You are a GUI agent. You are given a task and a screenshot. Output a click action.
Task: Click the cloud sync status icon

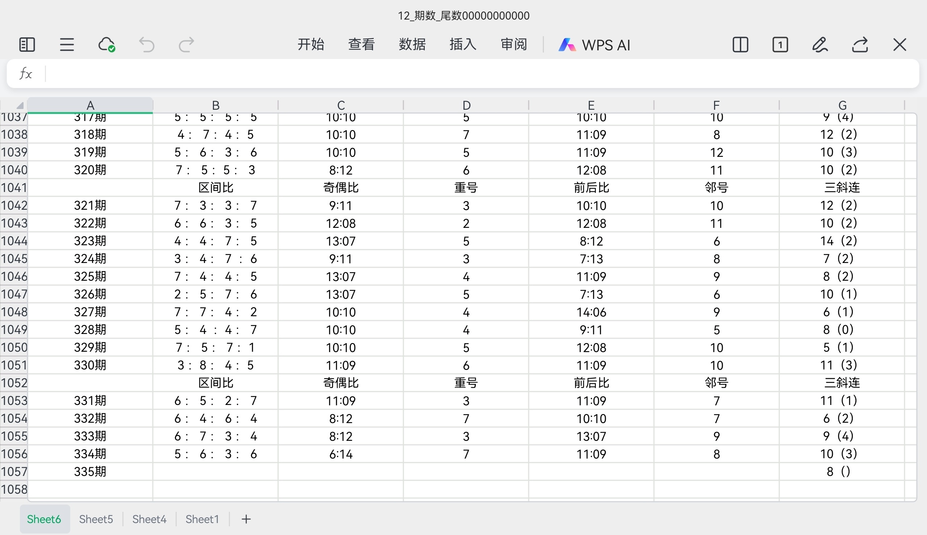(106, 45)
